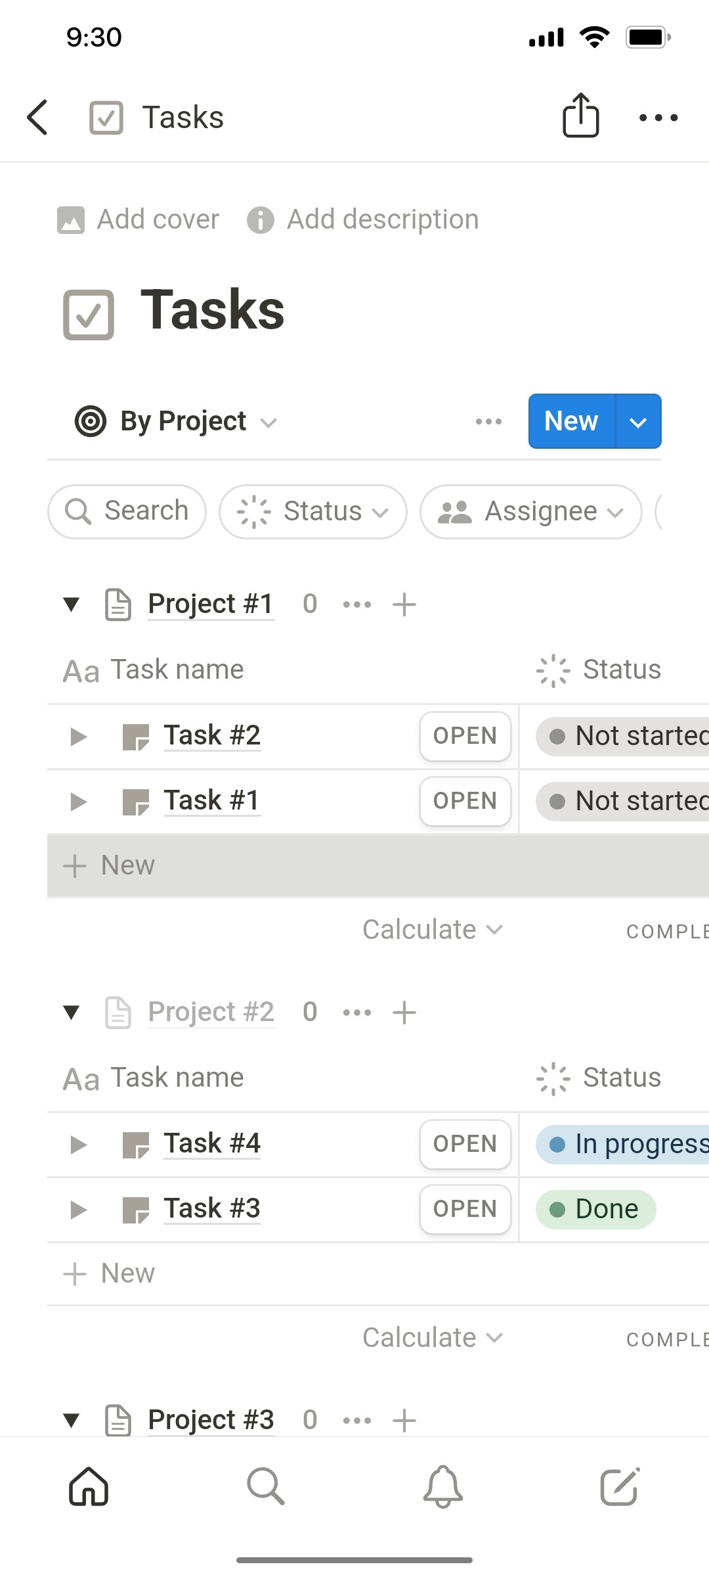Open Project #2 group options dots
Viewport: 709px width, 1577px height.
[x=357, y=1012]
